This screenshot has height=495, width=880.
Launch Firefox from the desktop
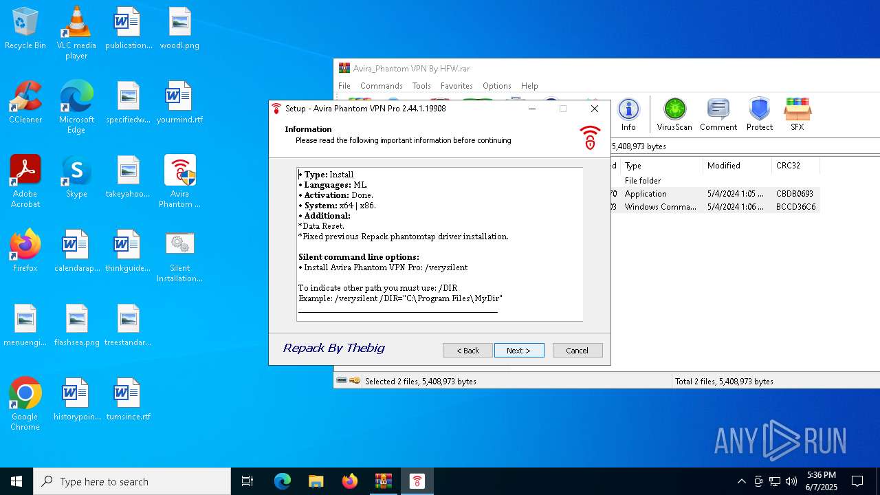[25, 251]
